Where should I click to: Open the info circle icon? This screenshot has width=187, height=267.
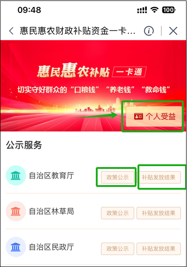[149, 31]
